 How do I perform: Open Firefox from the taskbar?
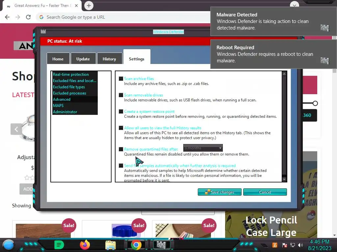(85, 245)
